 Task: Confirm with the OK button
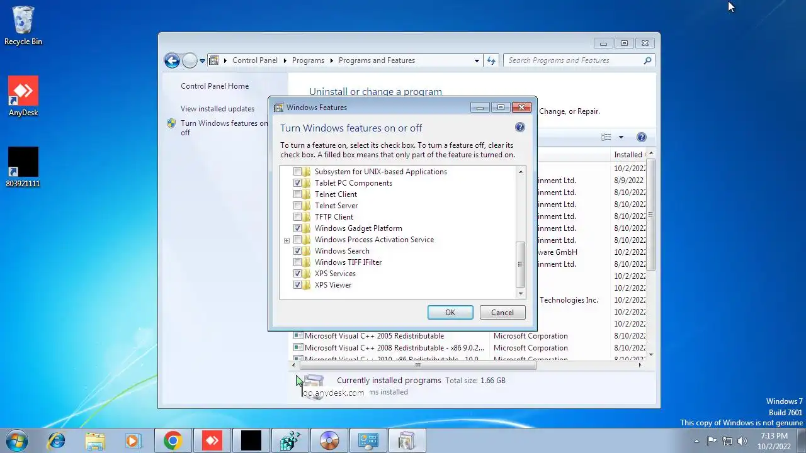coord(450,313)
